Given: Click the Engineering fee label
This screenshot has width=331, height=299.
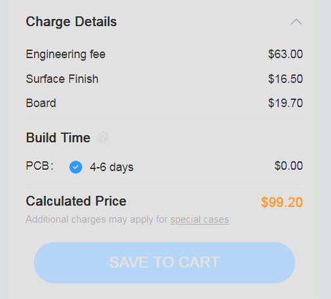Looking at the screenshot, I should [x=66, y=54].
